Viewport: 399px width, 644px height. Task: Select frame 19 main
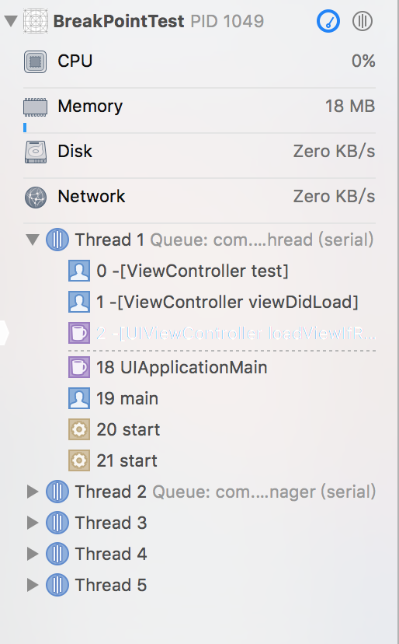pos(221,398)
